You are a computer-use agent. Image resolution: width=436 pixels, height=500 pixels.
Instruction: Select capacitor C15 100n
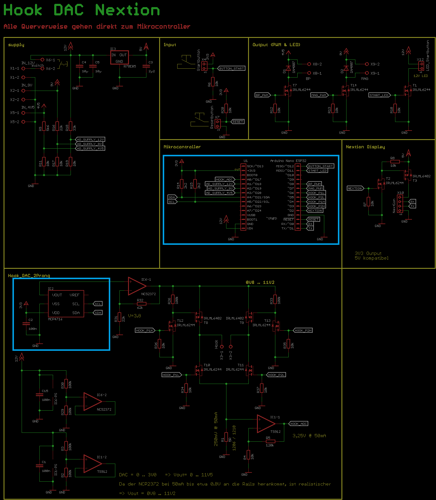click(39, 395)
